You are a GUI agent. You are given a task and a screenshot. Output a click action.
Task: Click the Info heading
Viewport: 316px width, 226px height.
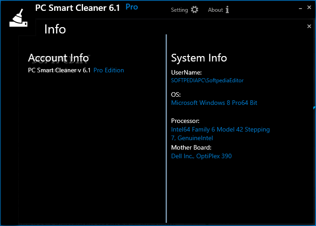pyautogui.click(x=55, y=29)
